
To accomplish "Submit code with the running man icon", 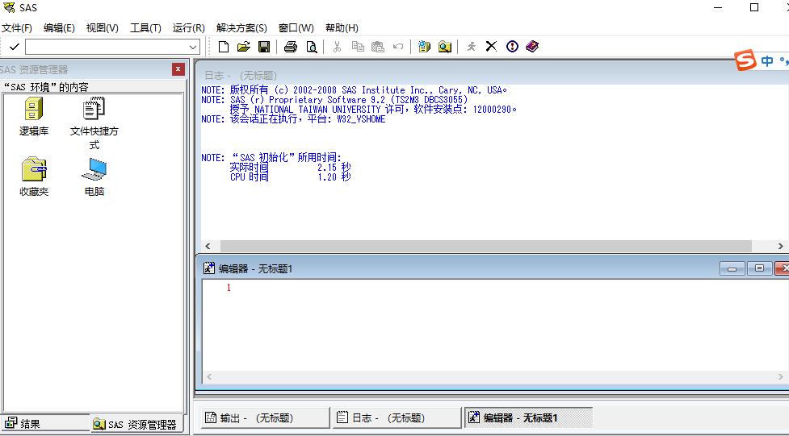I will click(x=471, y=47).
